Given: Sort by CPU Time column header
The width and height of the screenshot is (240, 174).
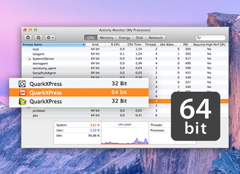Looking at the screenshot, I should (x=134, y=45).
